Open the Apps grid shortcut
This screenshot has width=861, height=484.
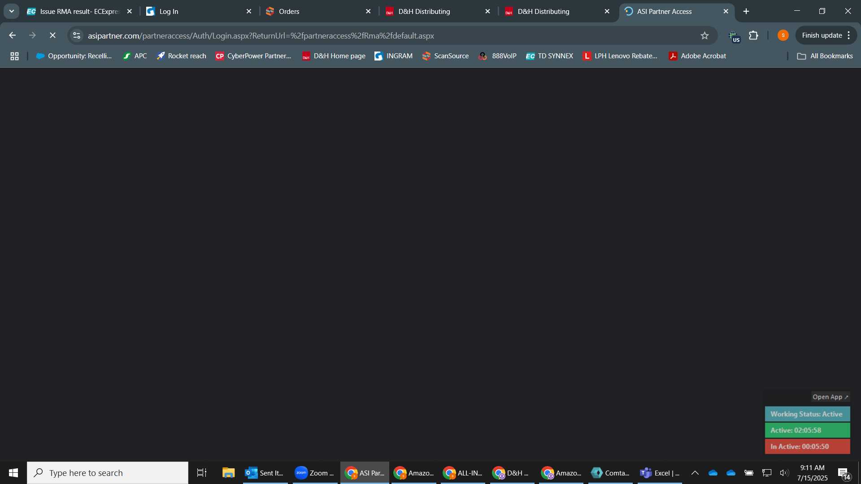[x=14, y=56]
